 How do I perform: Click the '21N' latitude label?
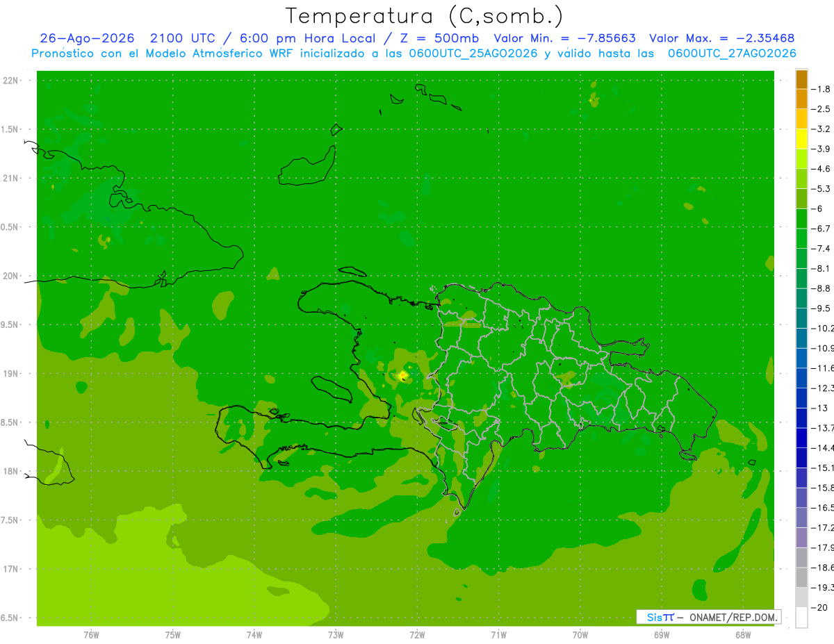10,178
